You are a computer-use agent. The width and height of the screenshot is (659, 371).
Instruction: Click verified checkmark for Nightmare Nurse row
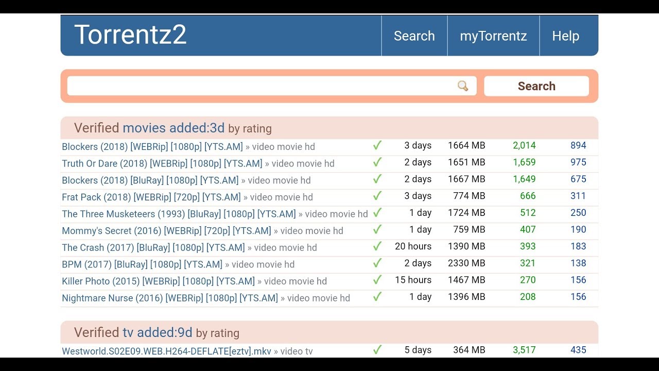[377, 297]
